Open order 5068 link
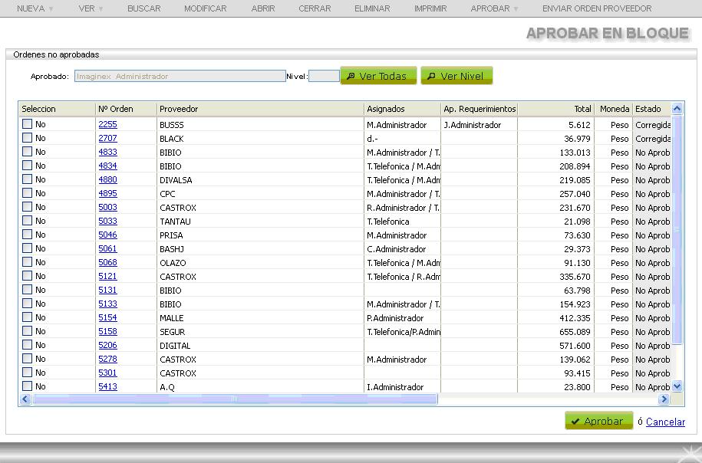This screenshot has height=463, width=702. (107, 262)
